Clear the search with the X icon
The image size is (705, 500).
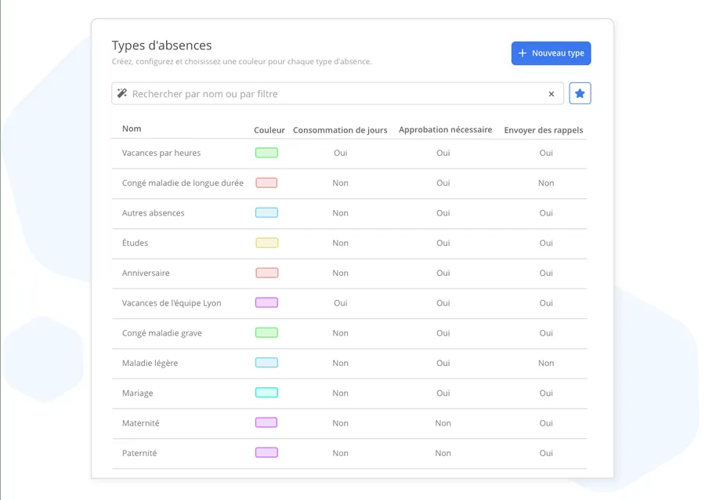click(551, 94)
